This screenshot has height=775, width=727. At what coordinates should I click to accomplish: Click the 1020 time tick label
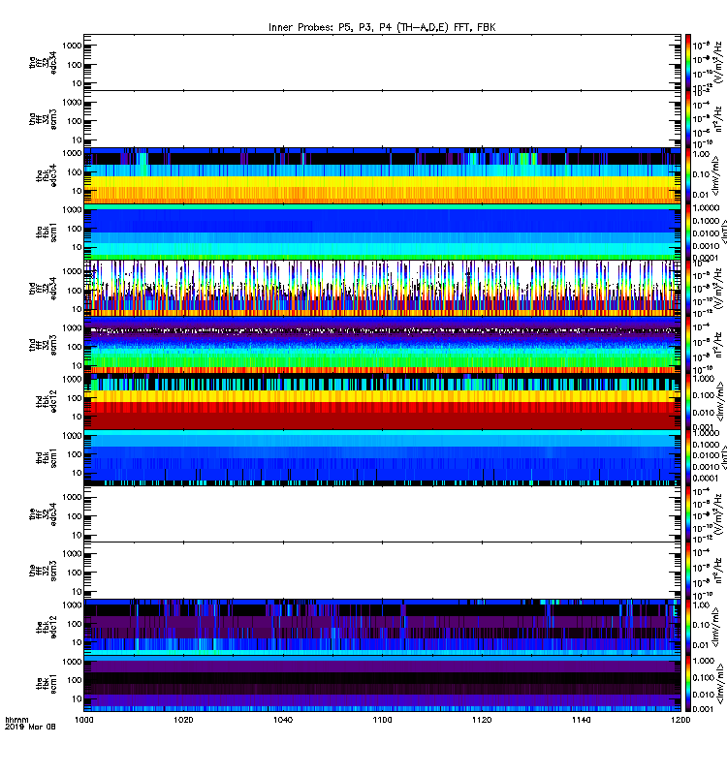(183, 720)
